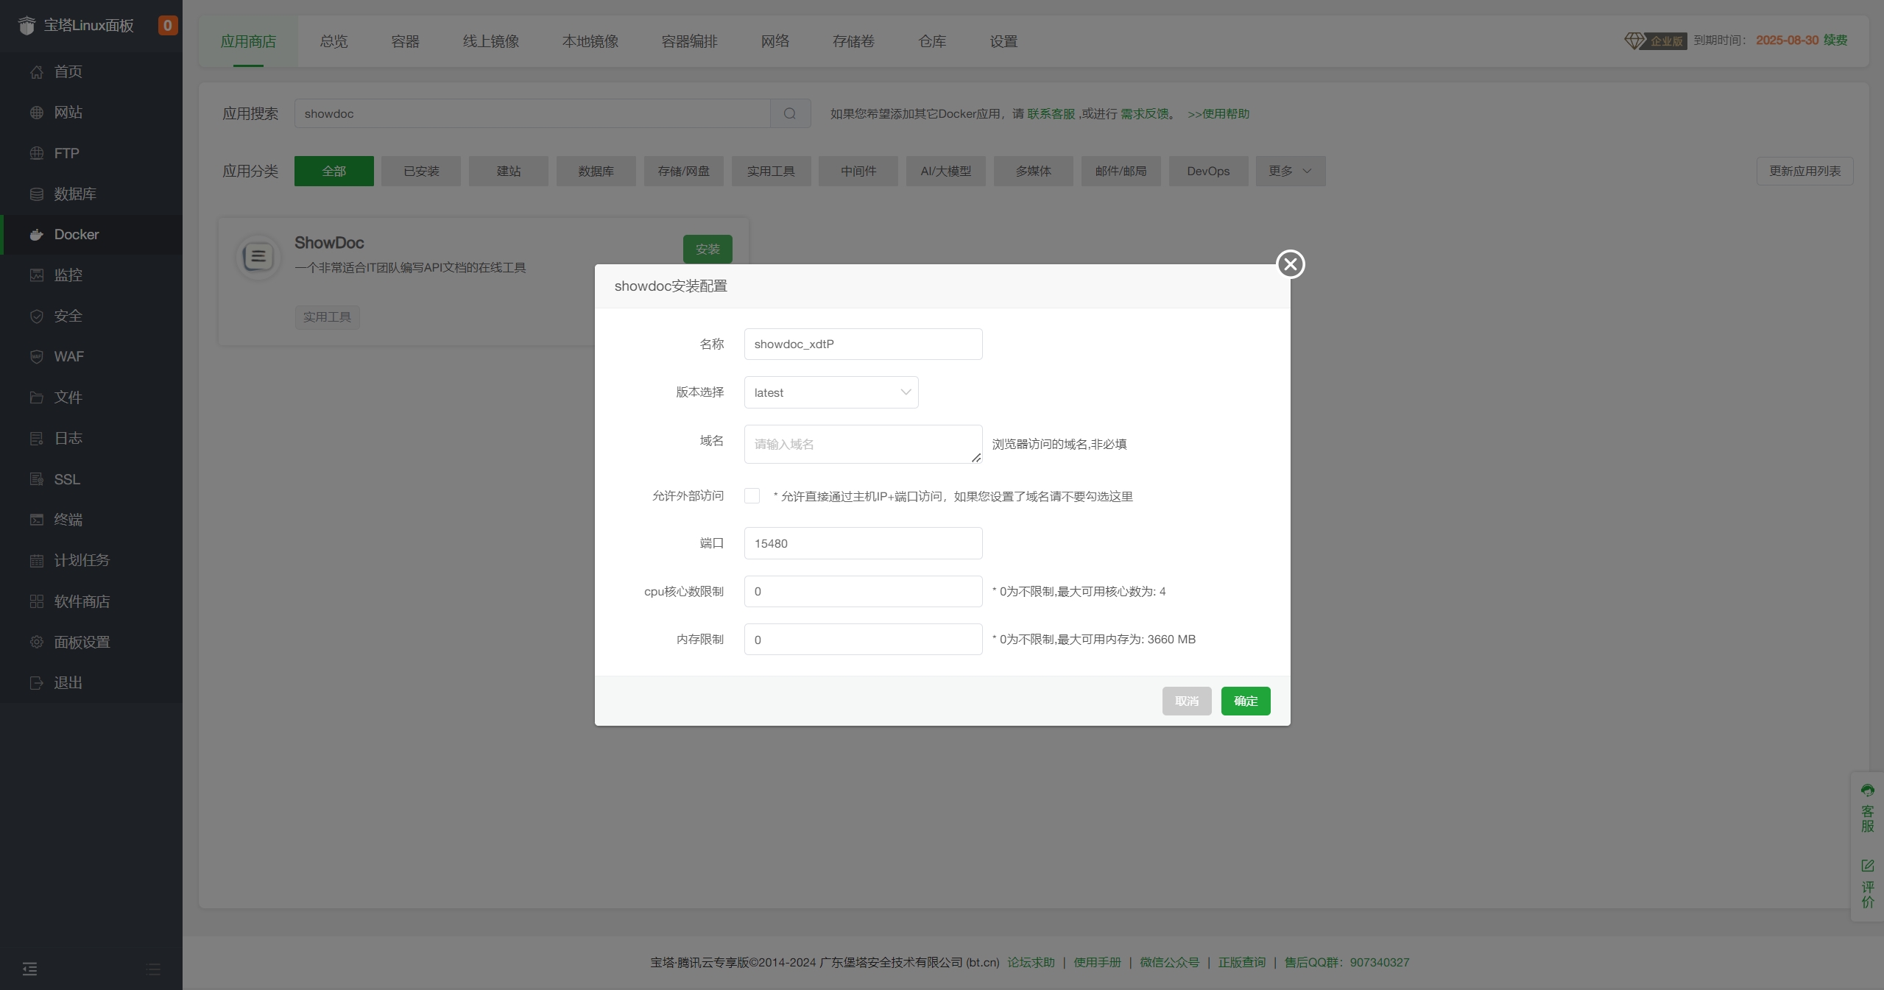Open the >>使用帮助 link
This screenshot has height=990, width=1884.
pyautogui.click(x=1218, y=113)
